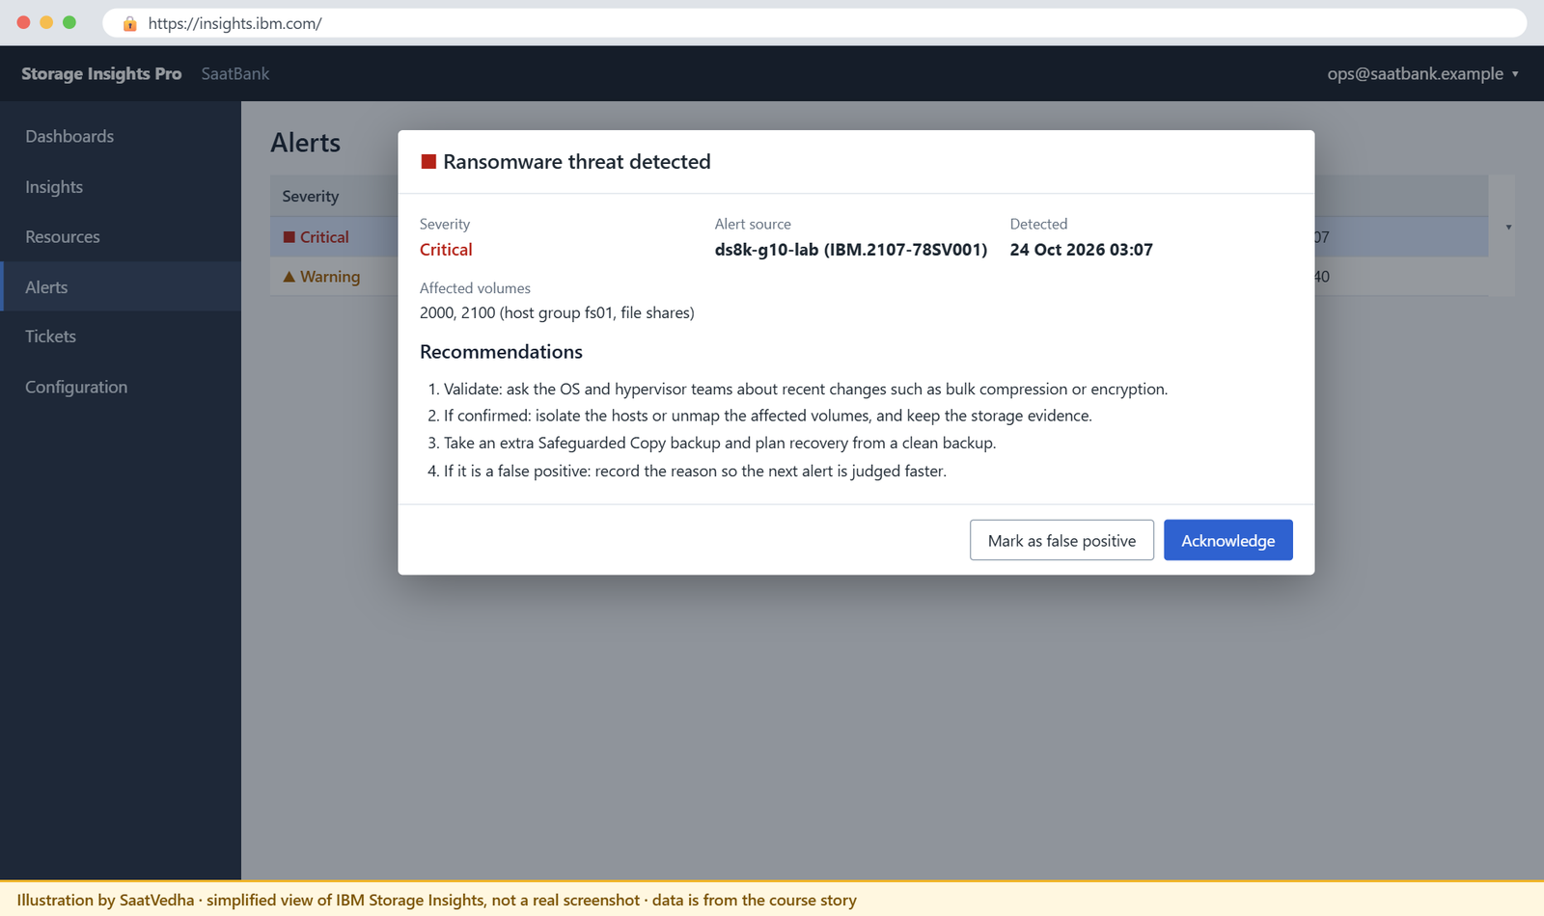Open Resources in the sidebar
Viewport: 1544px width, 916px height.
tap(121, 237)
